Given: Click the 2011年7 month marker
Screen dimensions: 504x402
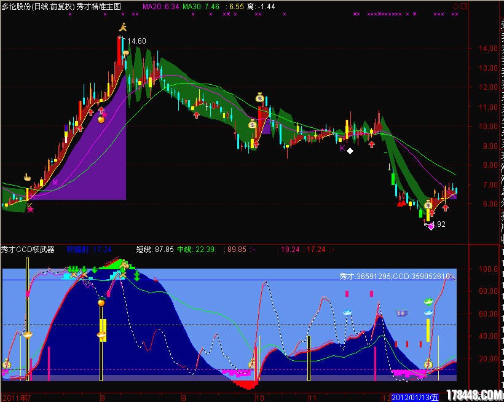Looking at the screenshot, I should click(17, 398).
